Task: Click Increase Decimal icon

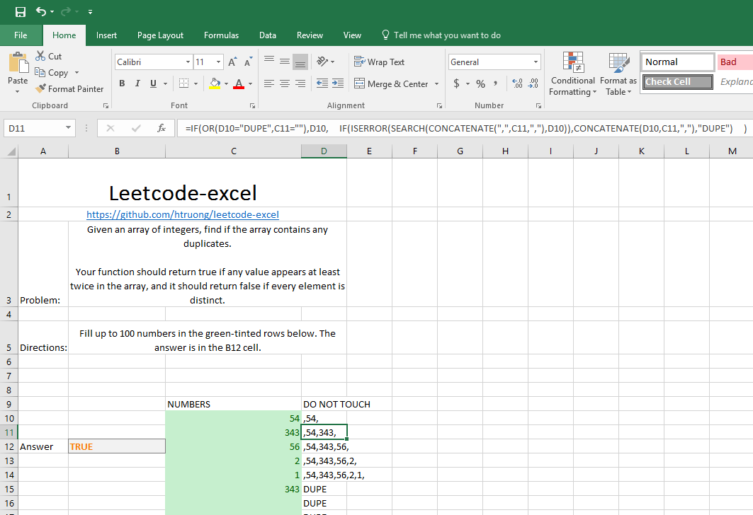Action: [517, 83]
